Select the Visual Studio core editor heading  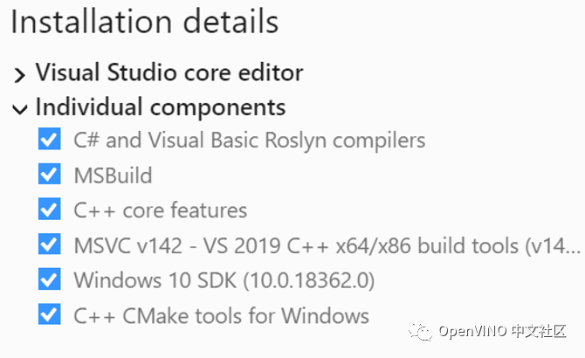coord(169,72)
